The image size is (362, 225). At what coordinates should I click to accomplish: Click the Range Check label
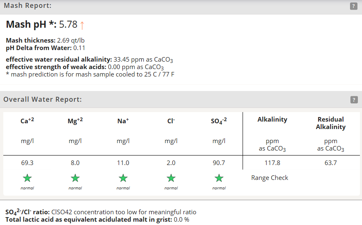[270, 178]
